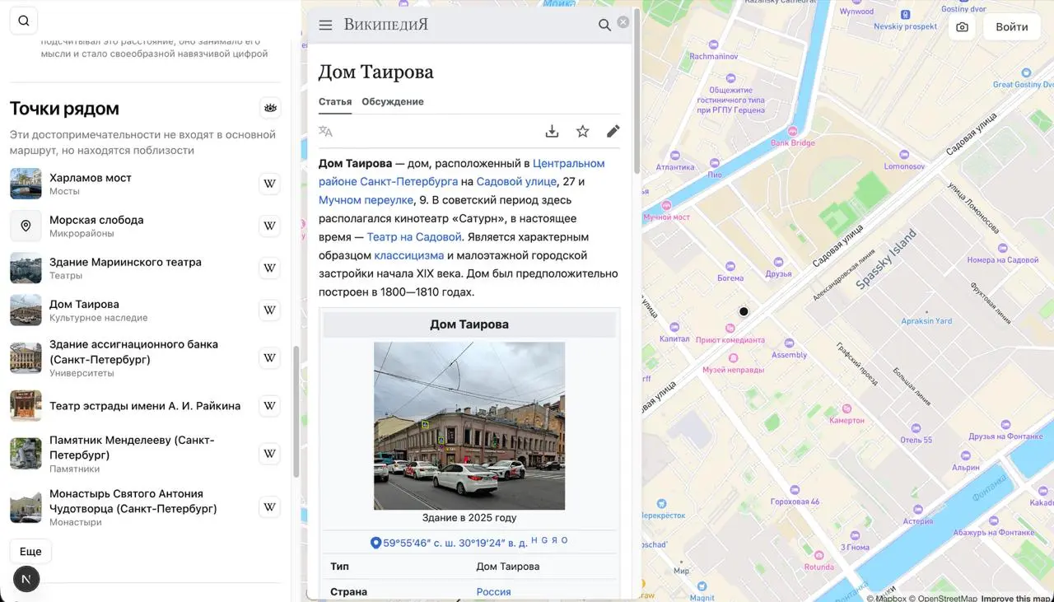Open the article language selector icon
The image size is (1054, 602).
[x=326, y=131]
